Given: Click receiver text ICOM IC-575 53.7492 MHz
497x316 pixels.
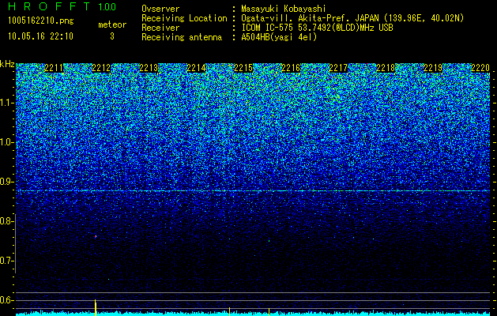Looking at the screenshot, I should coord(317,28).
